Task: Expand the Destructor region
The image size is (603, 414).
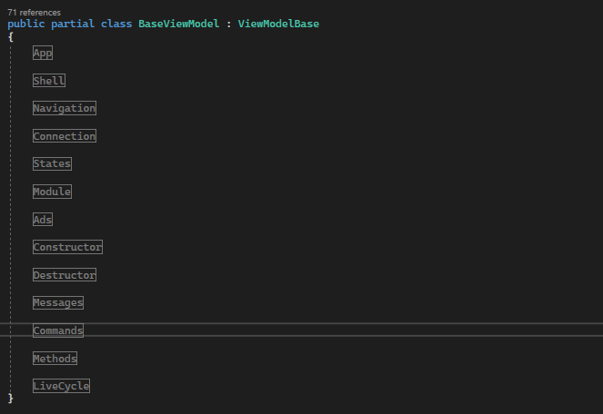Action: pyautogui.click(x=65, y=274)
